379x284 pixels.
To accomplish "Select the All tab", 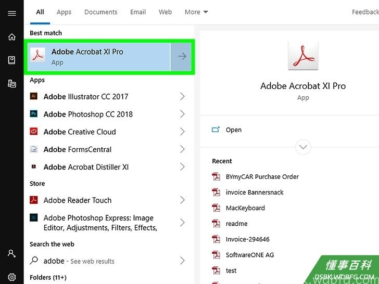I will tap(40, 12).
